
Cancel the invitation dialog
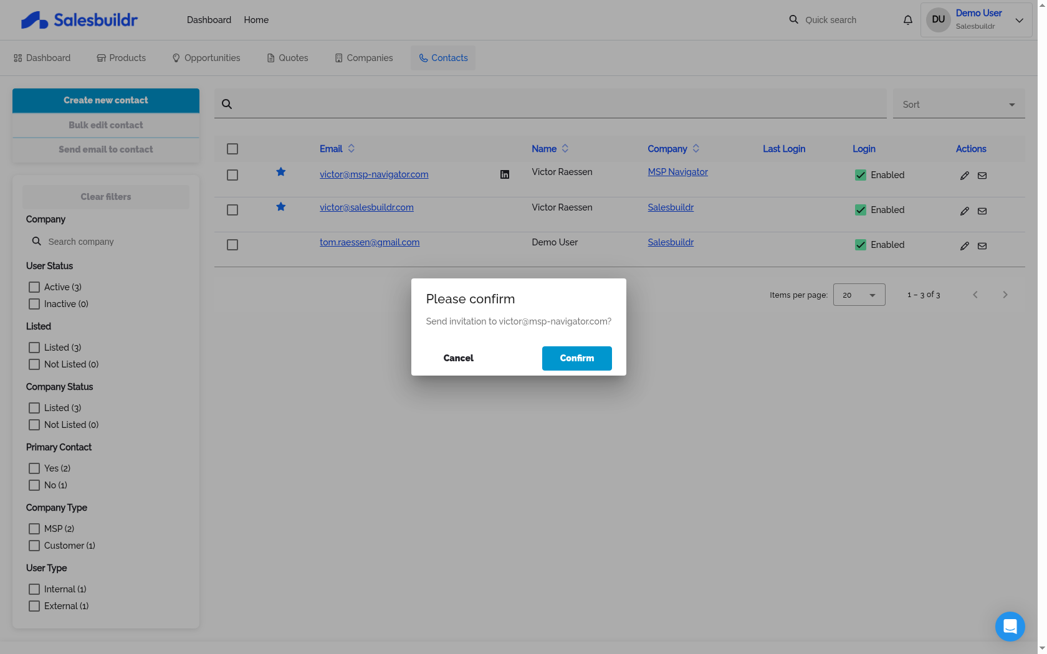(x=459, y=358)
